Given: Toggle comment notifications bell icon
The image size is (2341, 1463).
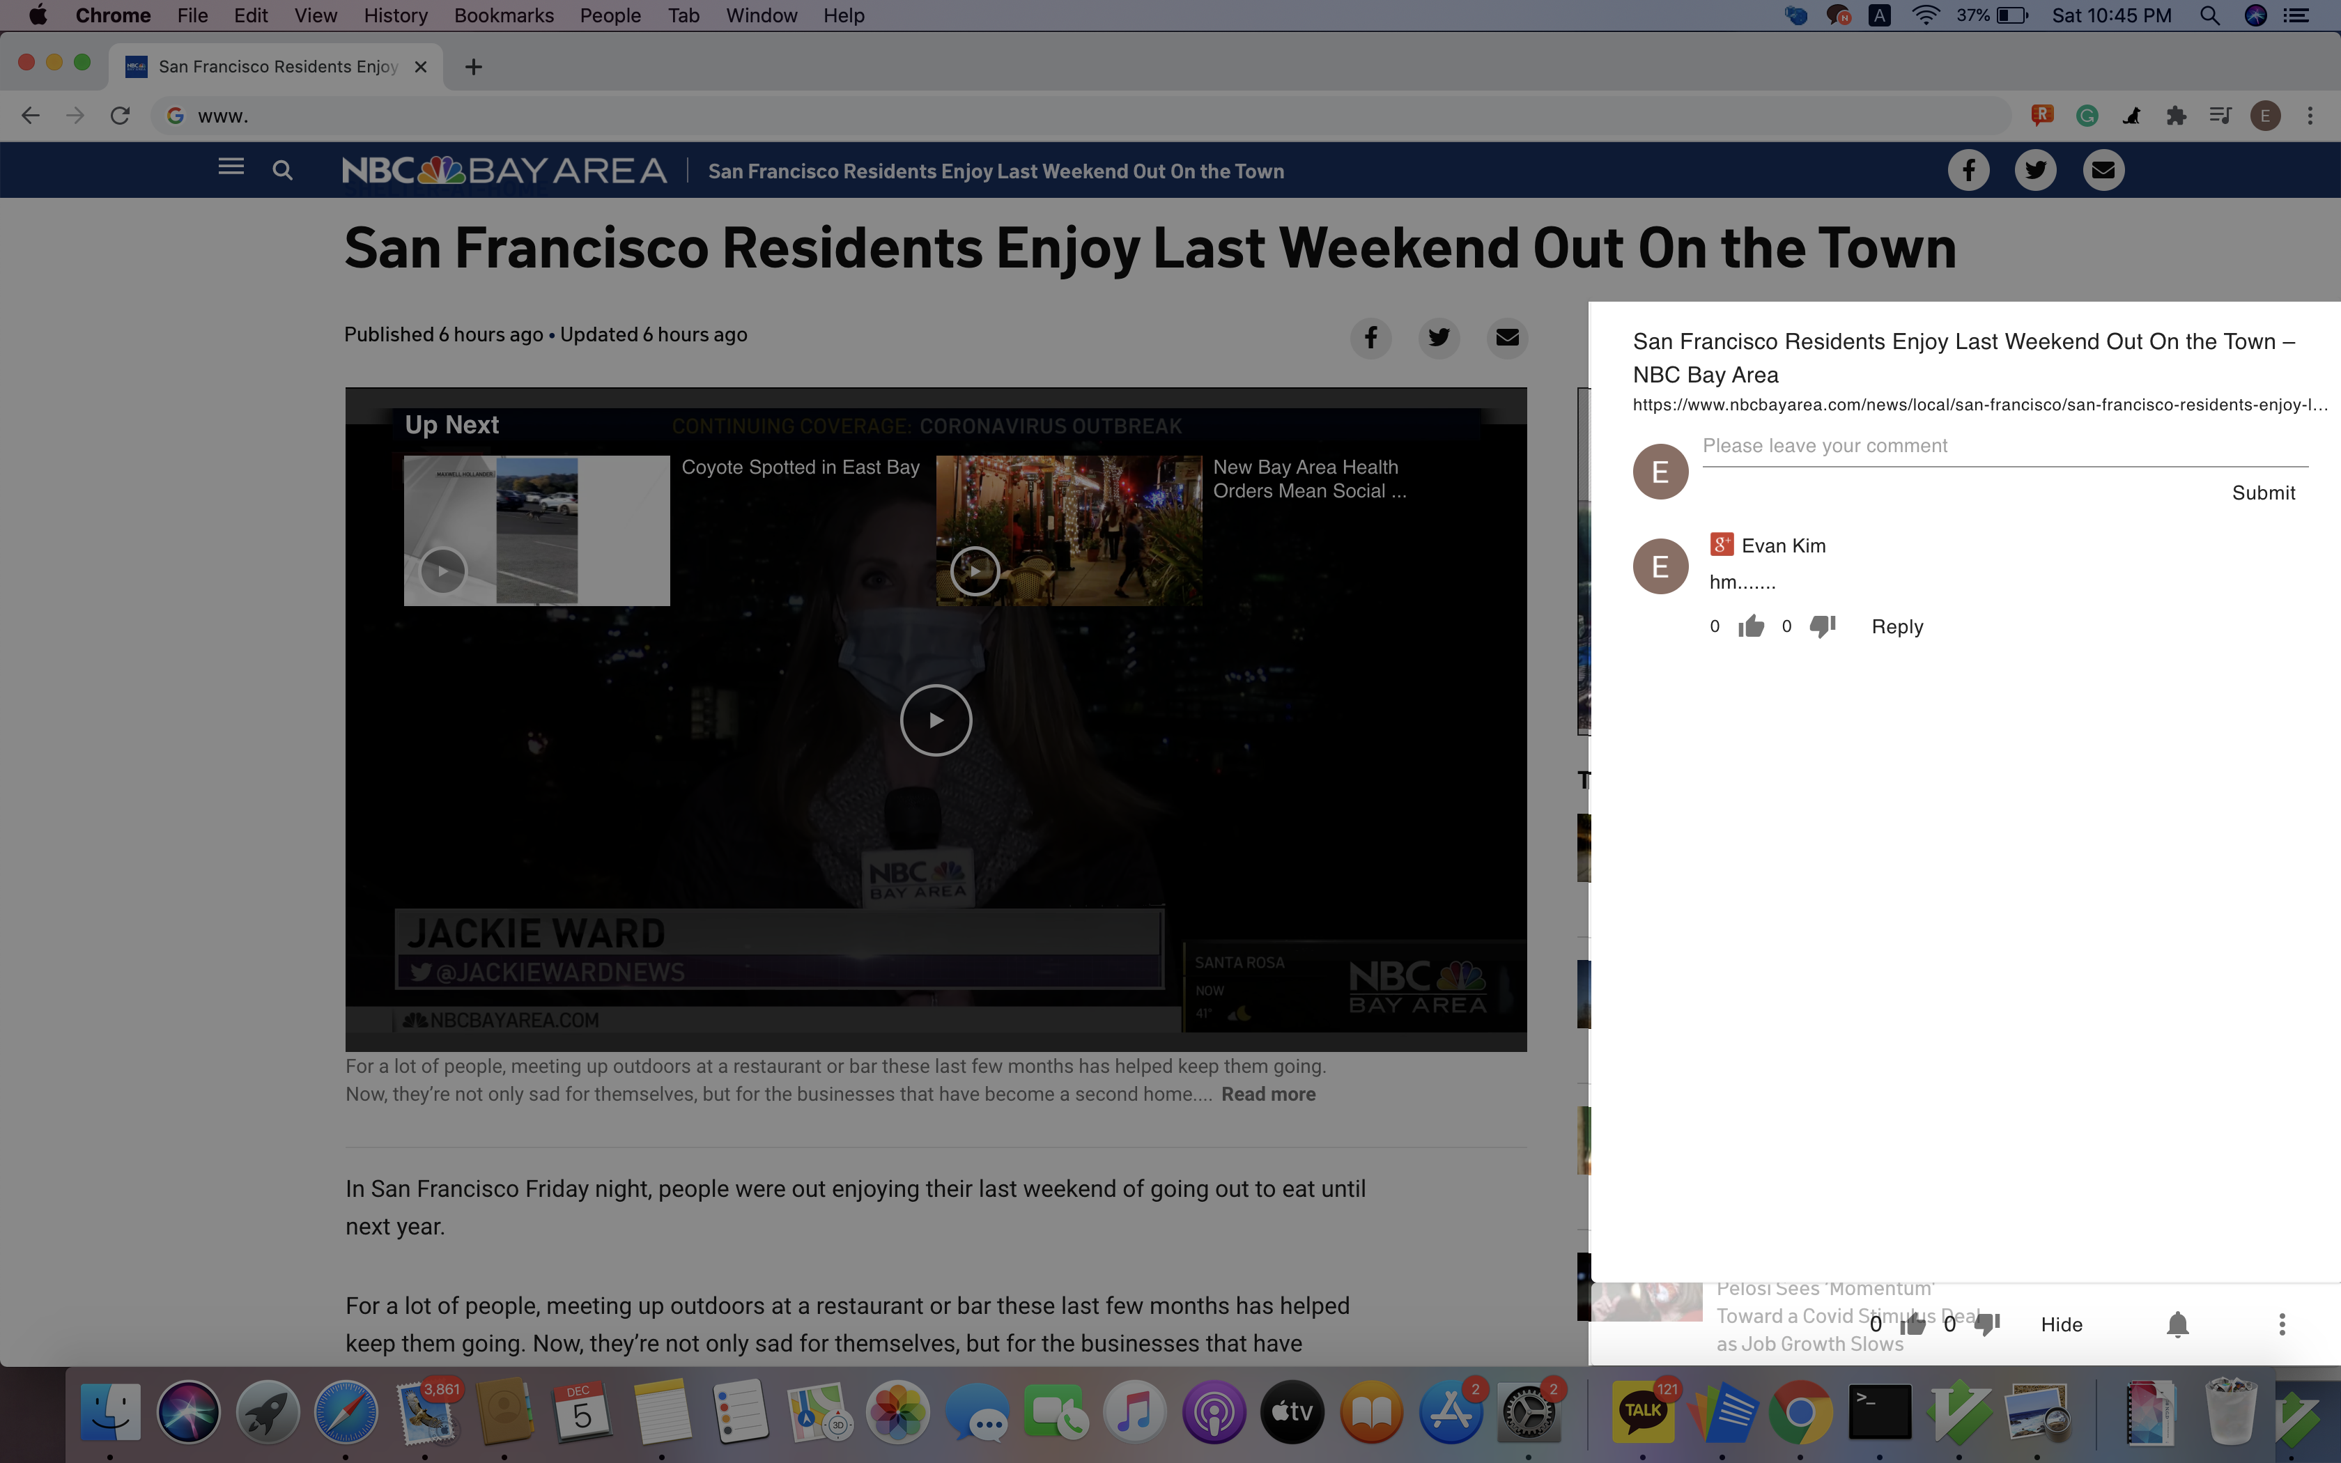Looking at the screenshot, I should point(2177,1324).
